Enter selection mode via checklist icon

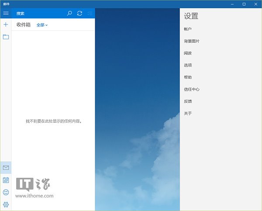90,13
